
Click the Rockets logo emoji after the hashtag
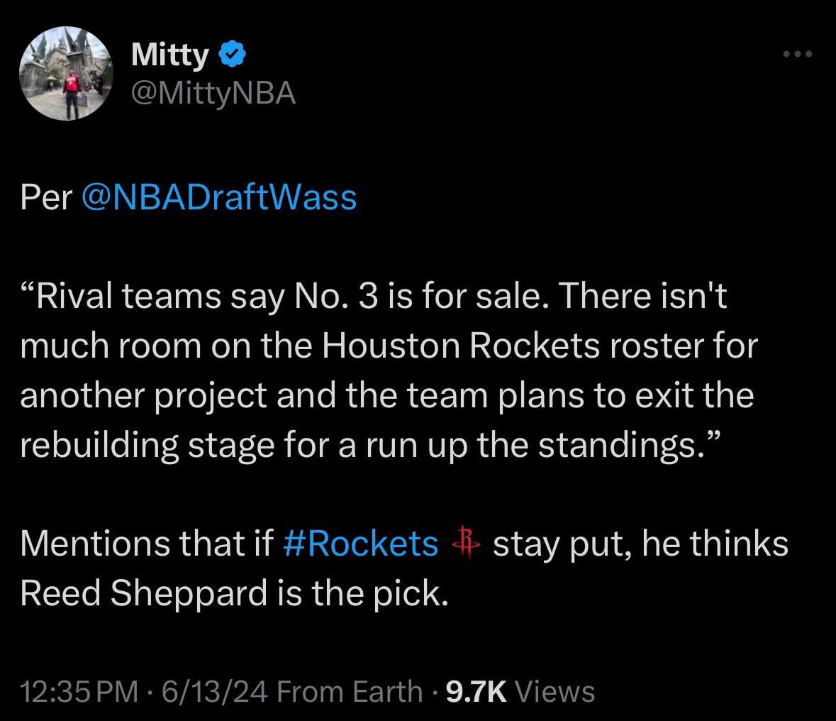pos(465,544)
